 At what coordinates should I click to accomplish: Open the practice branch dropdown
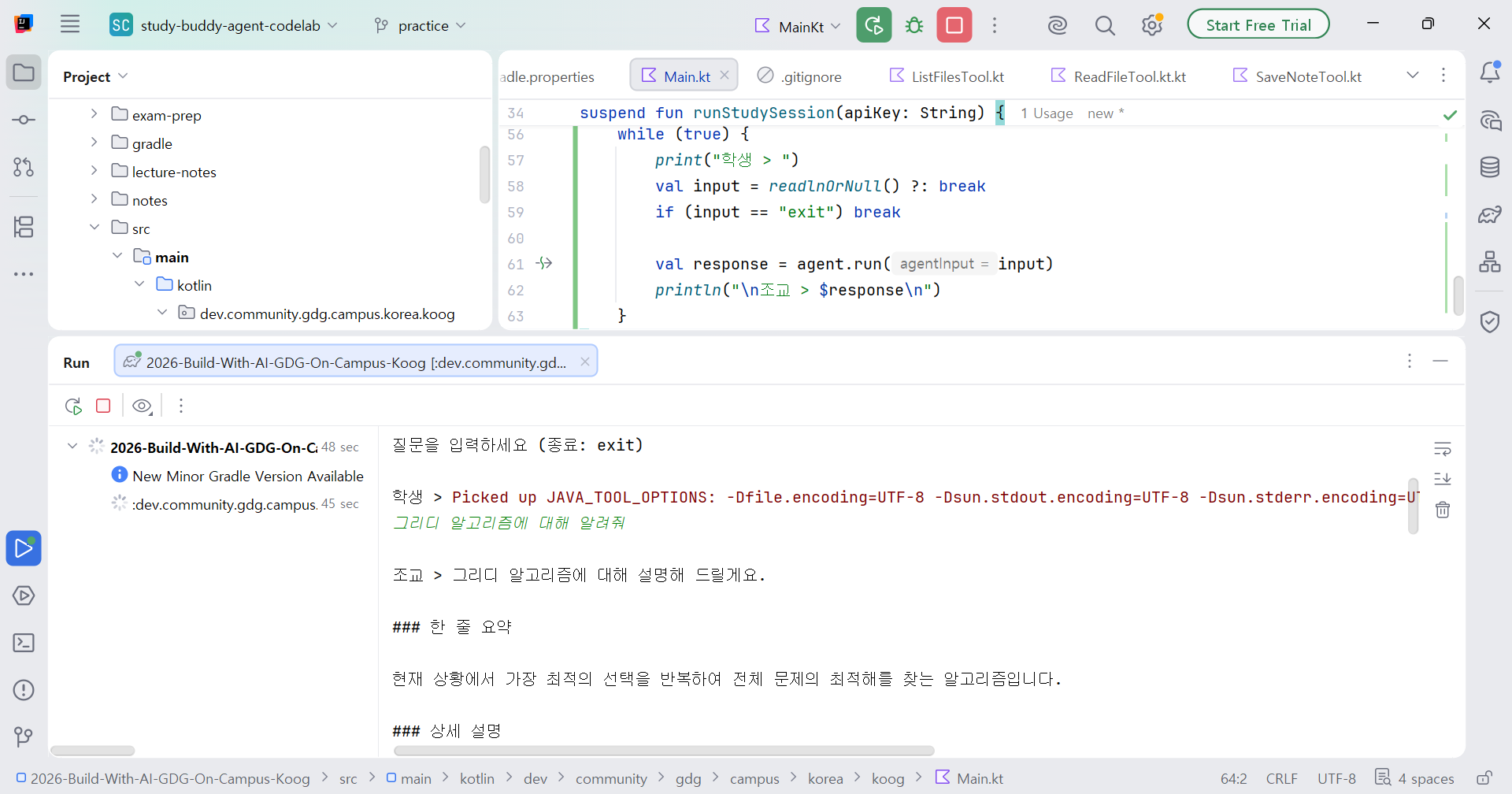(421, 25)
